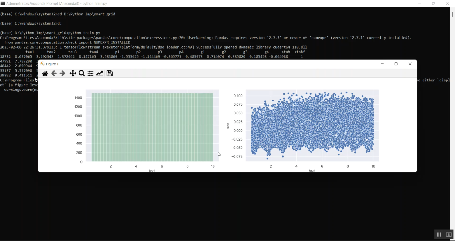Click the Anaconda Prompt title bar icon
This screenshot has width=455, height=241.
[3, 3]
